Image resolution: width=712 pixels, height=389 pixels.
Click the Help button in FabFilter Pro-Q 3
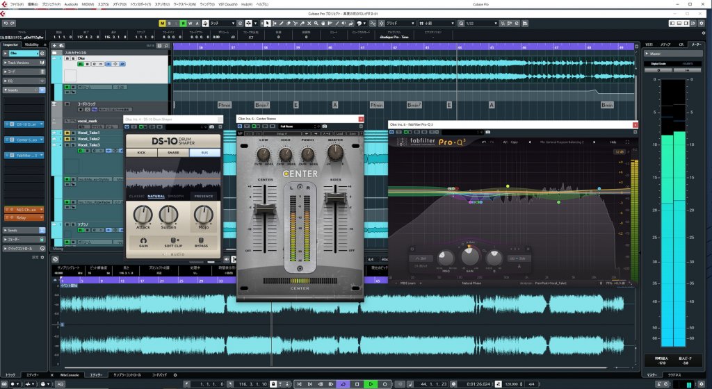pos(613,142)
